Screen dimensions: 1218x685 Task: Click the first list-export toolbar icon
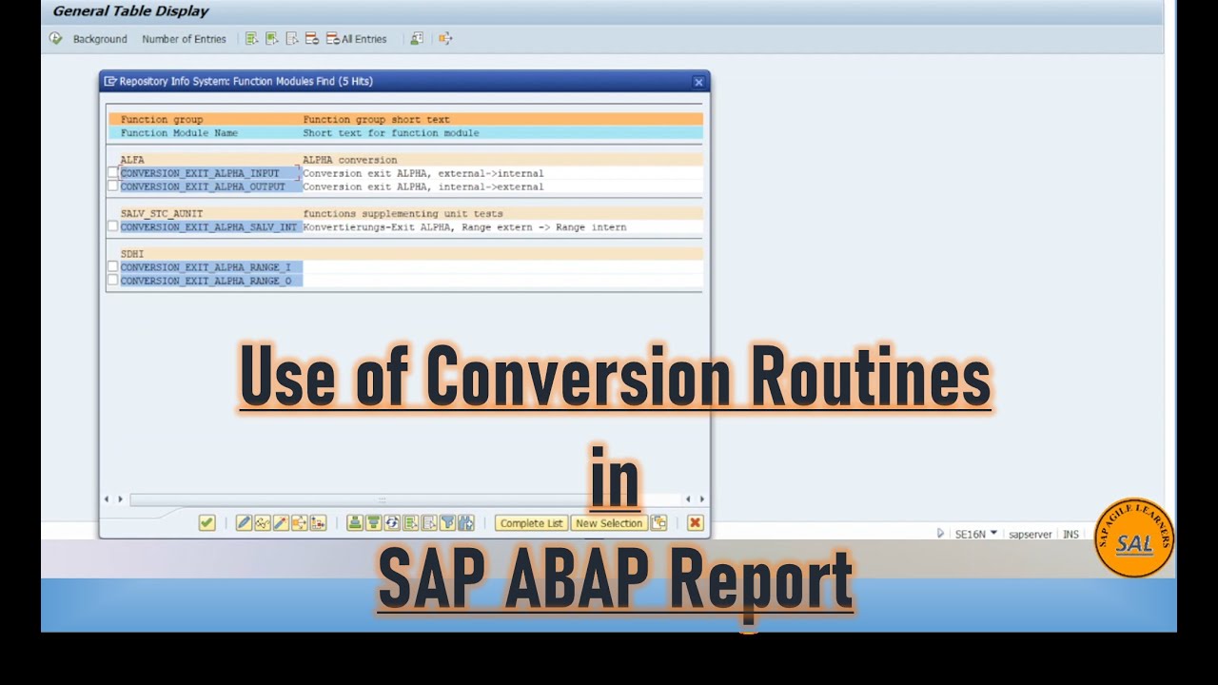[x=251, y=39]
